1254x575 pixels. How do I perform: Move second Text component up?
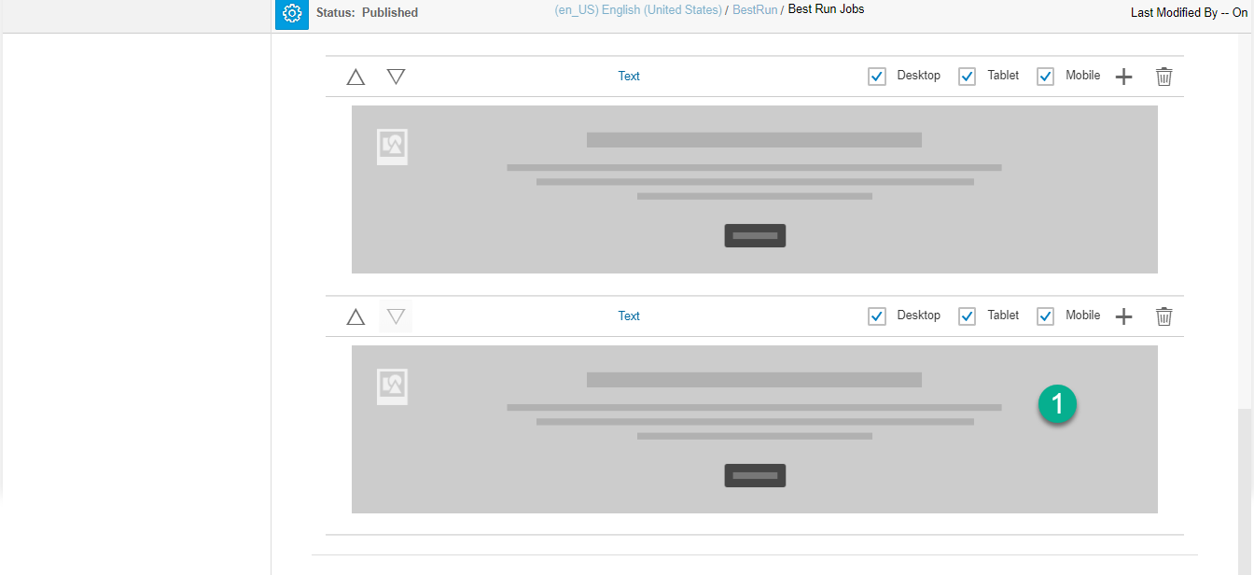(x=355, y=316)
